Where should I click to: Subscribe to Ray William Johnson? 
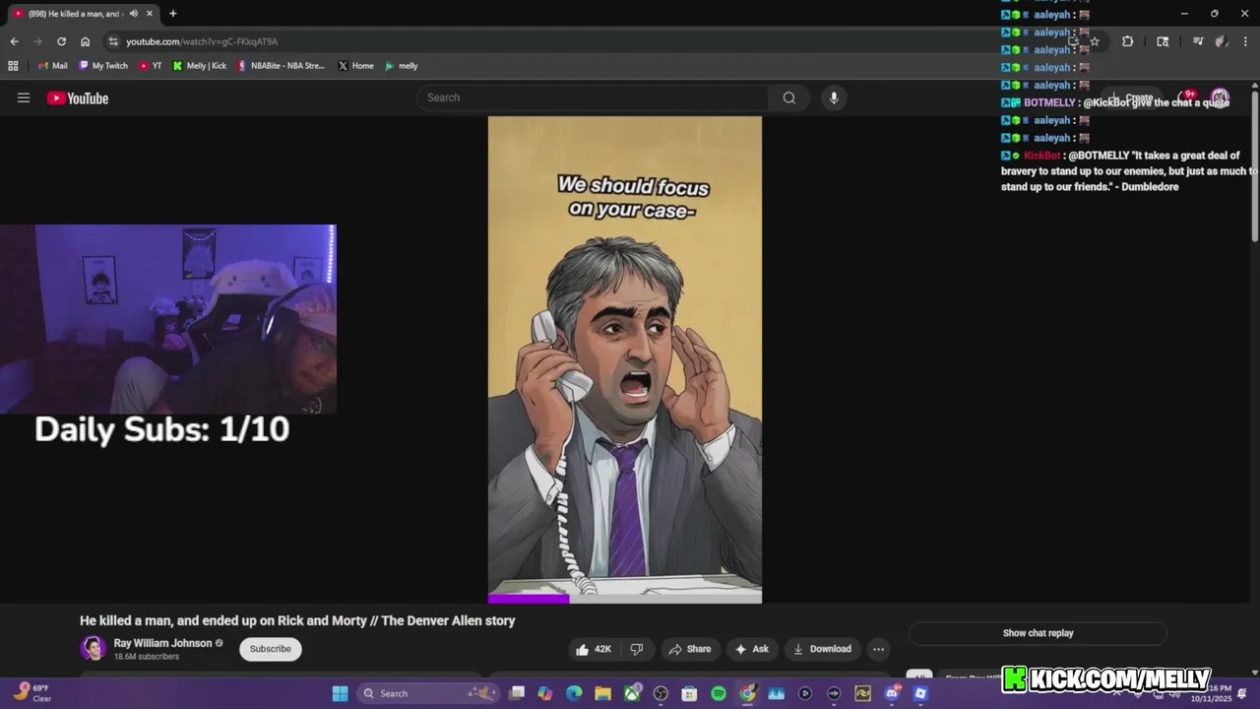(x=270, y=649)
